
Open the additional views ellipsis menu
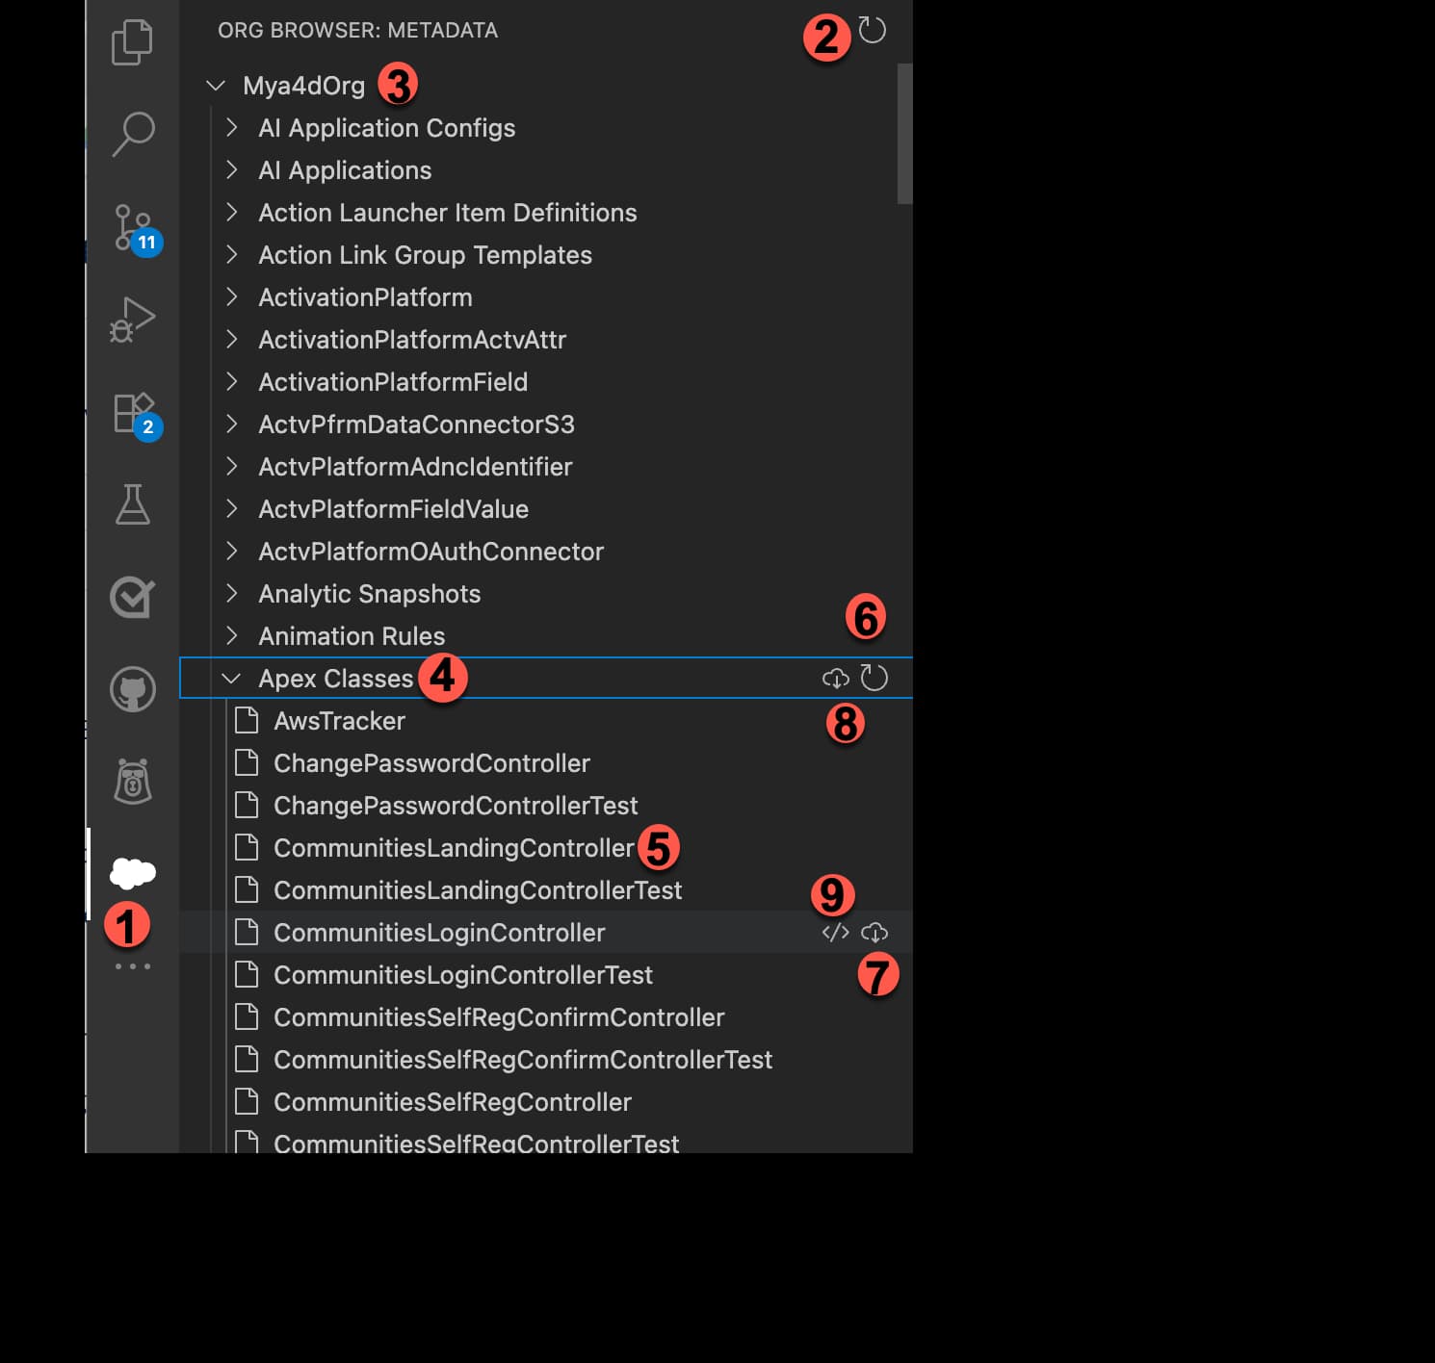[x=133, y=965]
